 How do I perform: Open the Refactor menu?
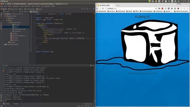[28, 6]
